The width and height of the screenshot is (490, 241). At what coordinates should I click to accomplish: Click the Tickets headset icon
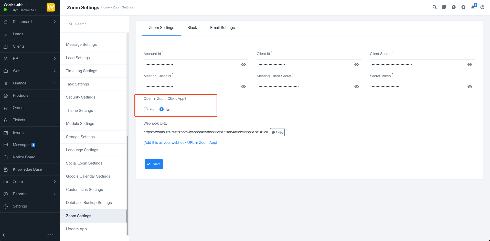pos(6,120)
